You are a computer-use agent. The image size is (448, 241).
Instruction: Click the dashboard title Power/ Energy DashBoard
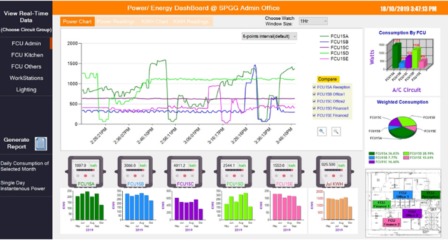(x=204, y=8)
